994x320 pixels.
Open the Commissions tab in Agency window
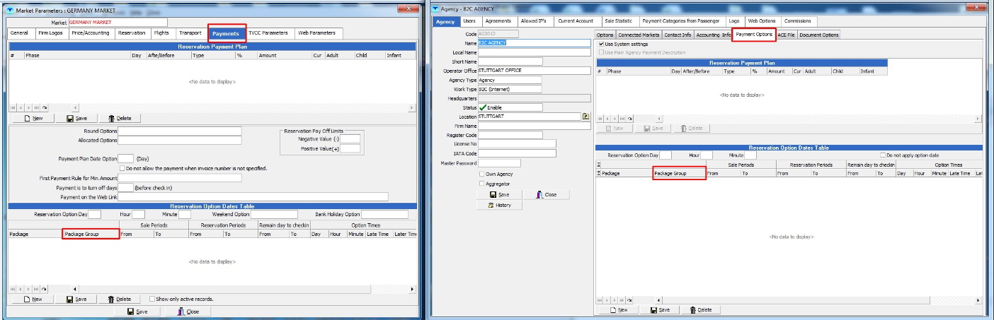tap(798, 21)
